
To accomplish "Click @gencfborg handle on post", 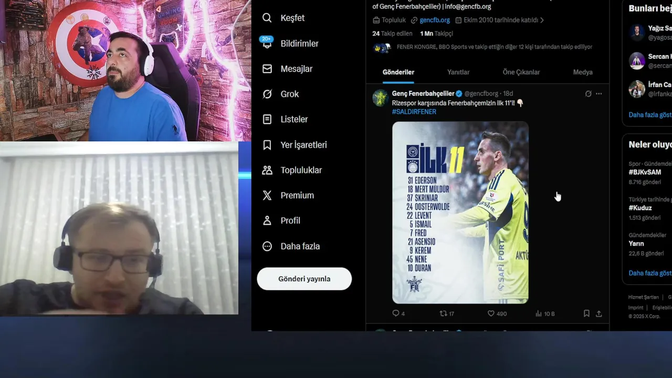I will coord(481,93).
